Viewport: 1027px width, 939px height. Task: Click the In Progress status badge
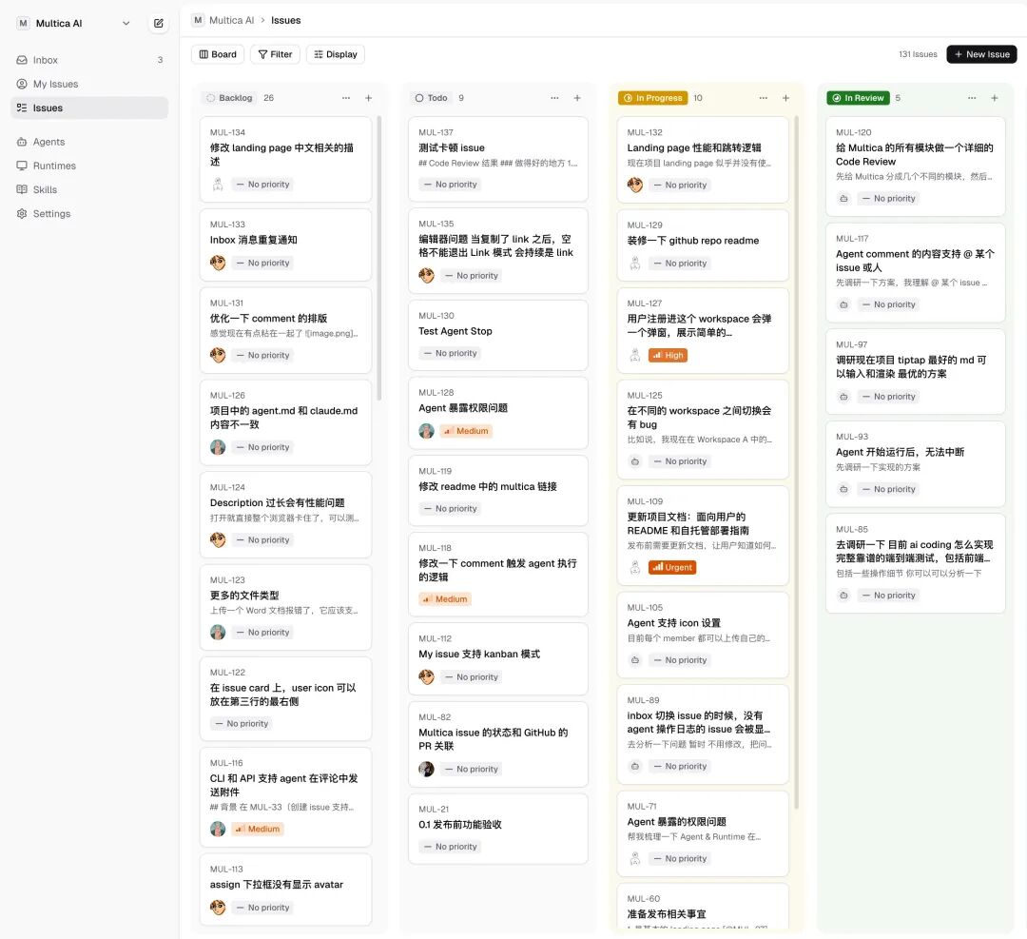(652, 98)
